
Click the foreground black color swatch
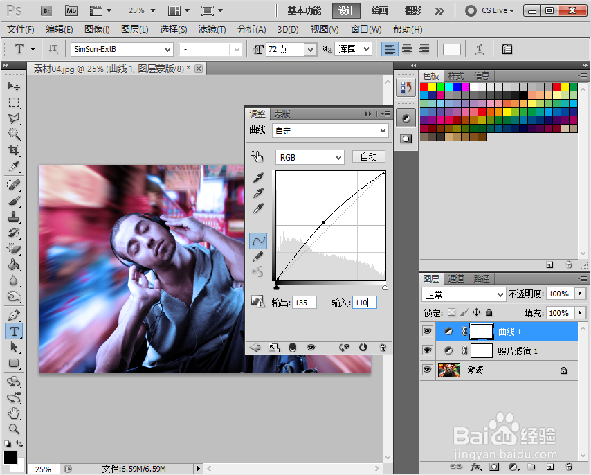(10, 458)
